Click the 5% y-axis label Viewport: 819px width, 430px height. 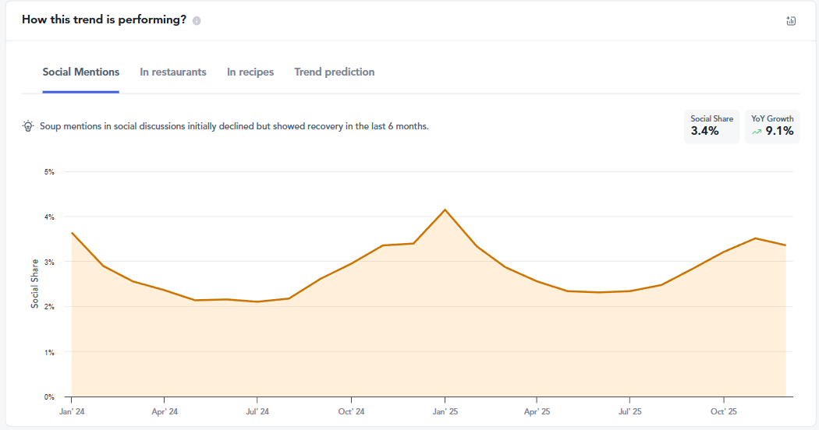49,172
